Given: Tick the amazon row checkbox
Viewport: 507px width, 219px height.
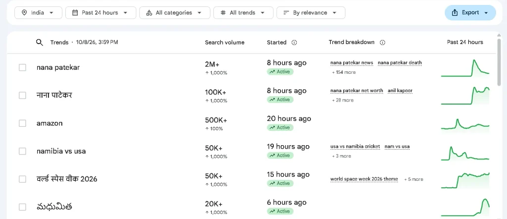Looking at the screenshot, I should [22, 123].
